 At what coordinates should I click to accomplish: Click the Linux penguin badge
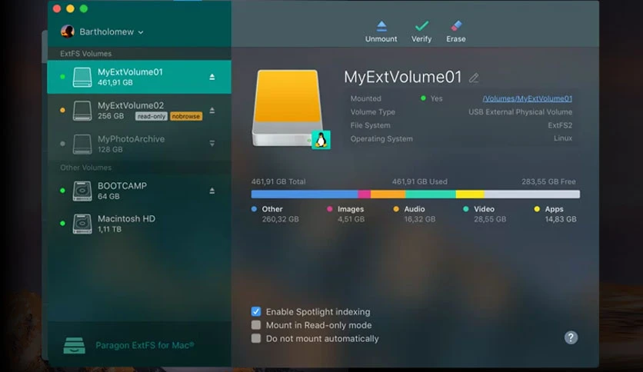(321, 140)
